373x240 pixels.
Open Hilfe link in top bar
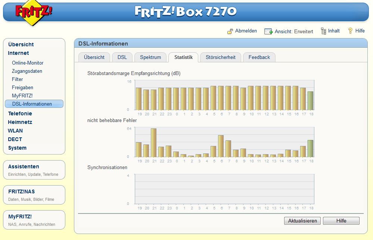coord(360,31)
